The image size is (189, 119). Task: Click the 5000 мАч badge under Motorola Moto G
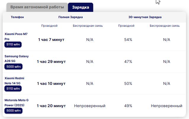tap(13, 110)
